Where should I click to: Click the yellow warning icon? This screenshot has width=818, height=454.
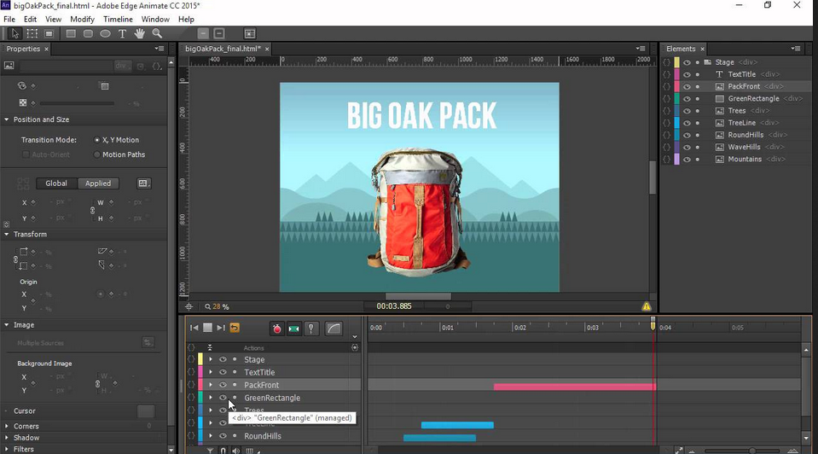(647, 306)
